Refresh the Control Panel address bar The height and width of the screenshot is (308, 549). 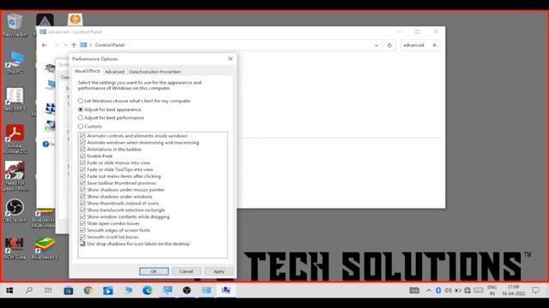(389, 45)
